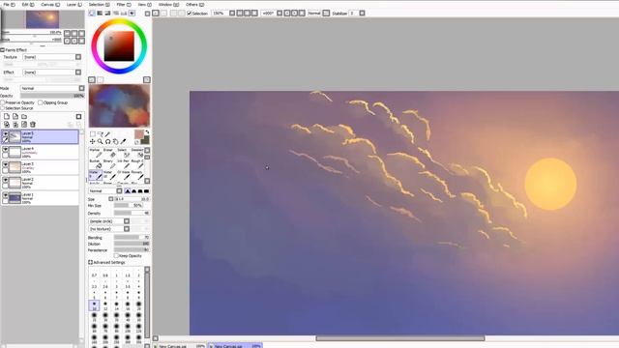Enable Clipping Group checkbox
Screen dimensions: 619x348
41,102
